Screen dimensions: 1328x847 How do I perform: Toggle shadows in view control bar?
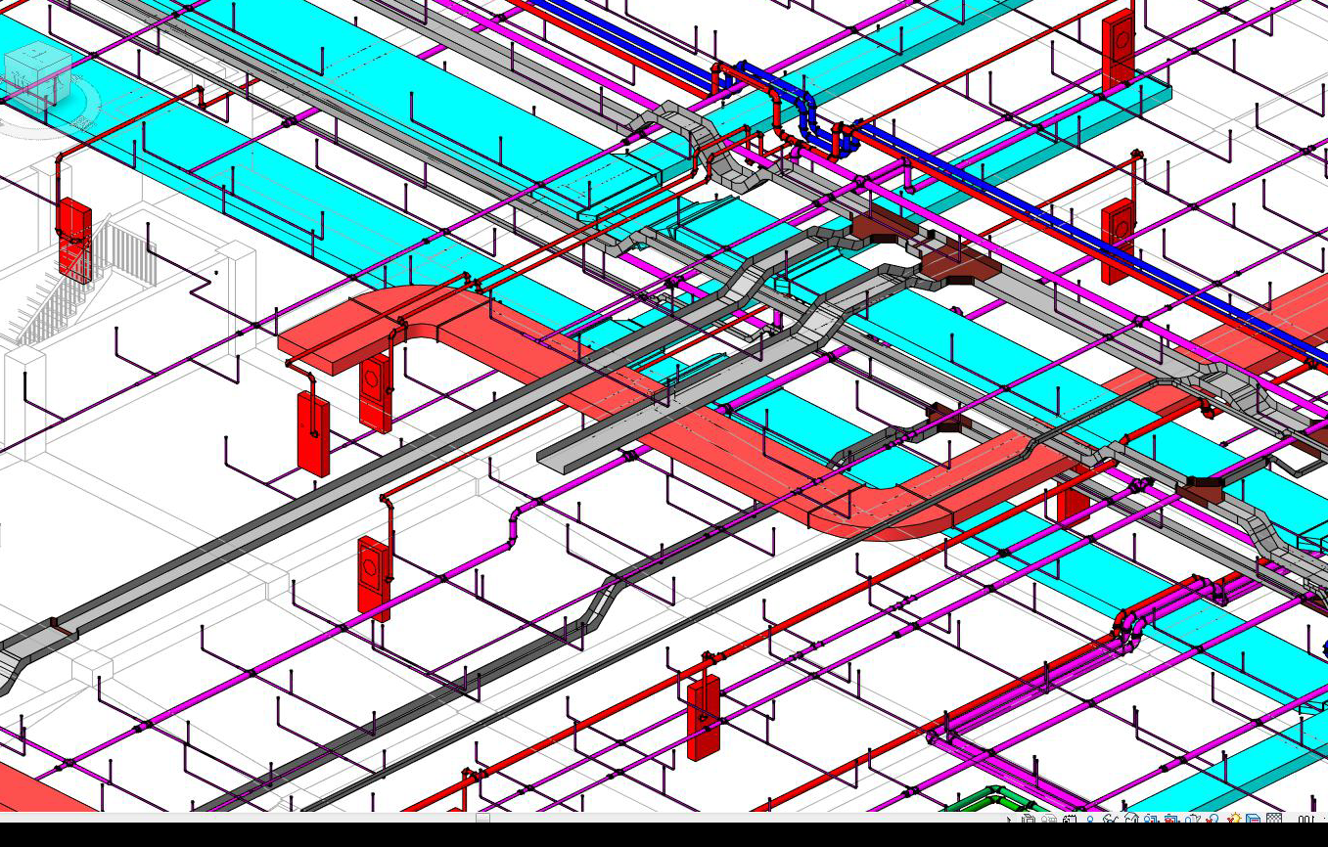click(1212, 820)
